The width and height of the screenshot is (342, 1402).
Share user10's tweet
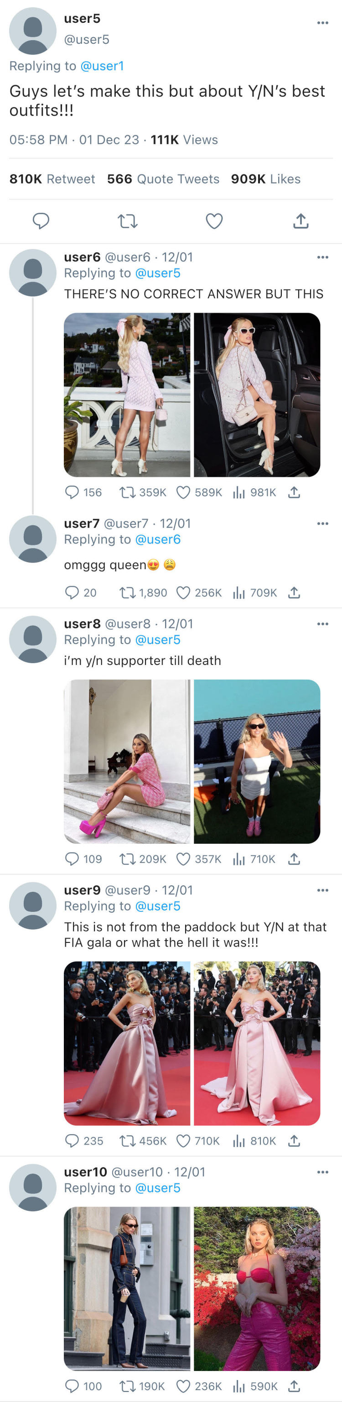coord(294,1386)
